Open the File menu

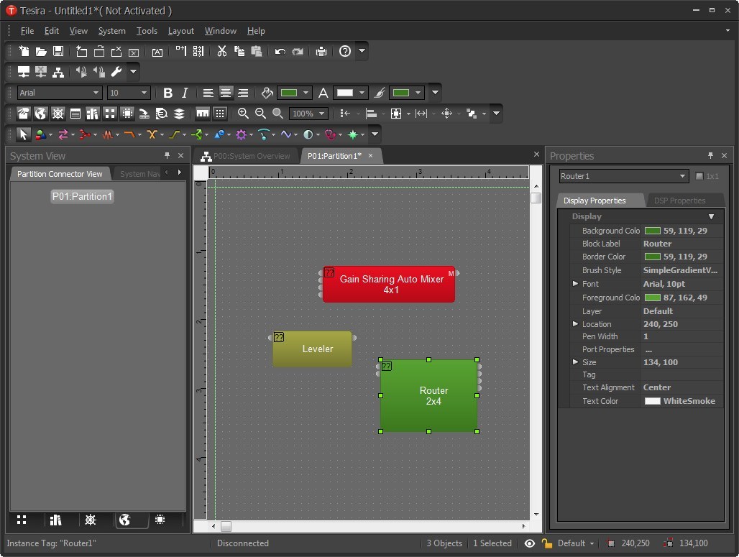coord(27,31)
